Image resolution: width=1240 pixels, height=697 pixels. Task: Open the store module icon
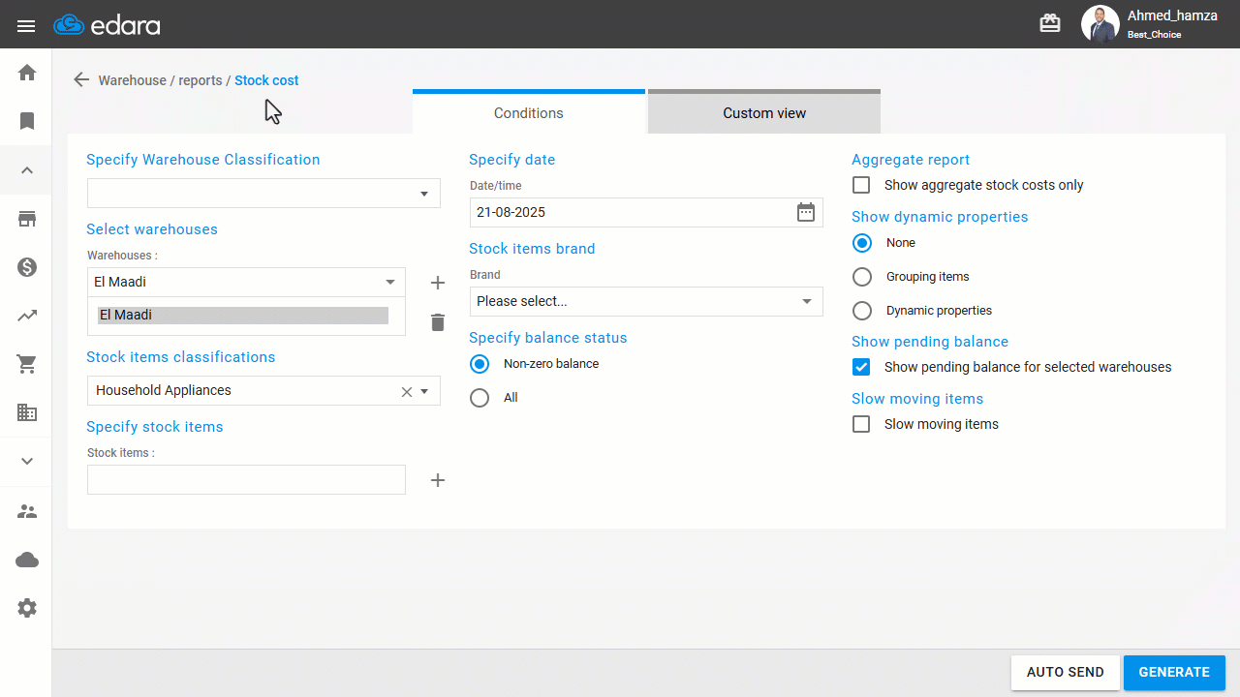pyautogui.click(x=27, y=219)
